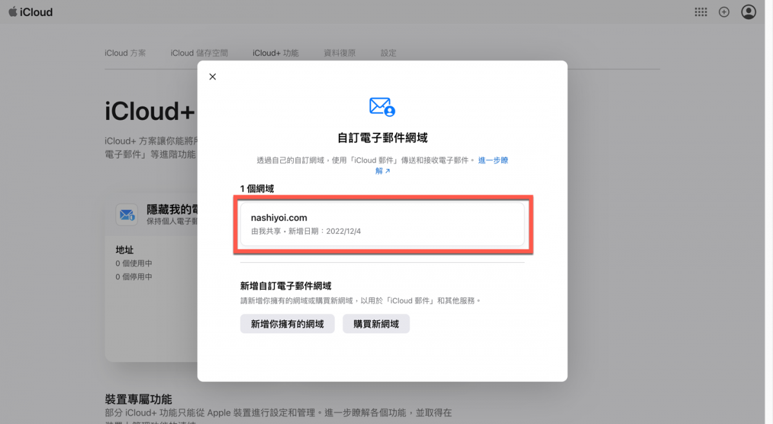Click the Hide My Email envelope icon
The image size is (773, 424).
point(126,215)
